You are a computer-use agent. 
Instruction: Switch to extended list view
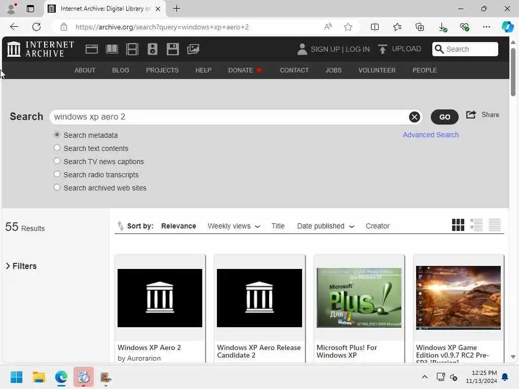click(x=476, y=225)
